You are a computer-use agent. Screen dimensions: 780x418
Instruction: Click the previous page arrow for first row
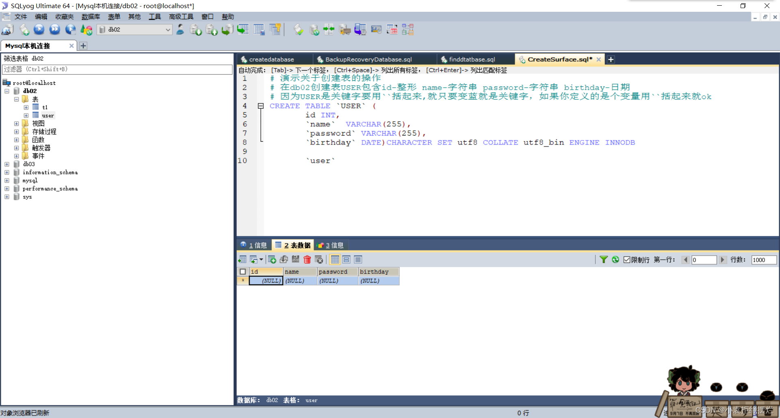[x=686, y=260]
